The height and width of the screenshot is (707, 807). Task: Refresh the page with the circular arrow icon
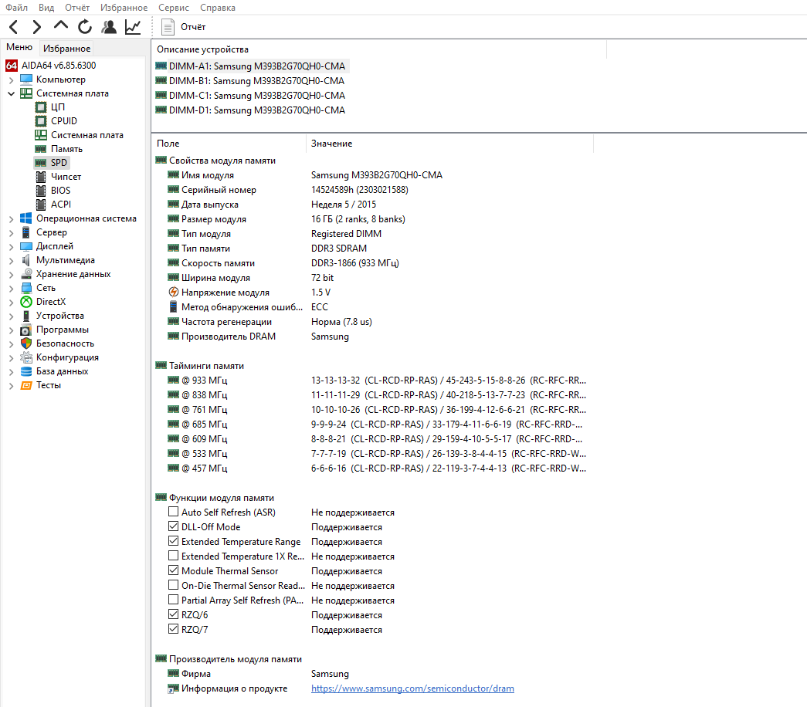(x=85, y=27)
